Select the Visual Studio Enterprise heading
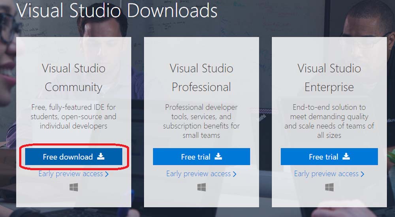Image resolution: width=395 pixels, height=217 pixels. click(329, 78)
